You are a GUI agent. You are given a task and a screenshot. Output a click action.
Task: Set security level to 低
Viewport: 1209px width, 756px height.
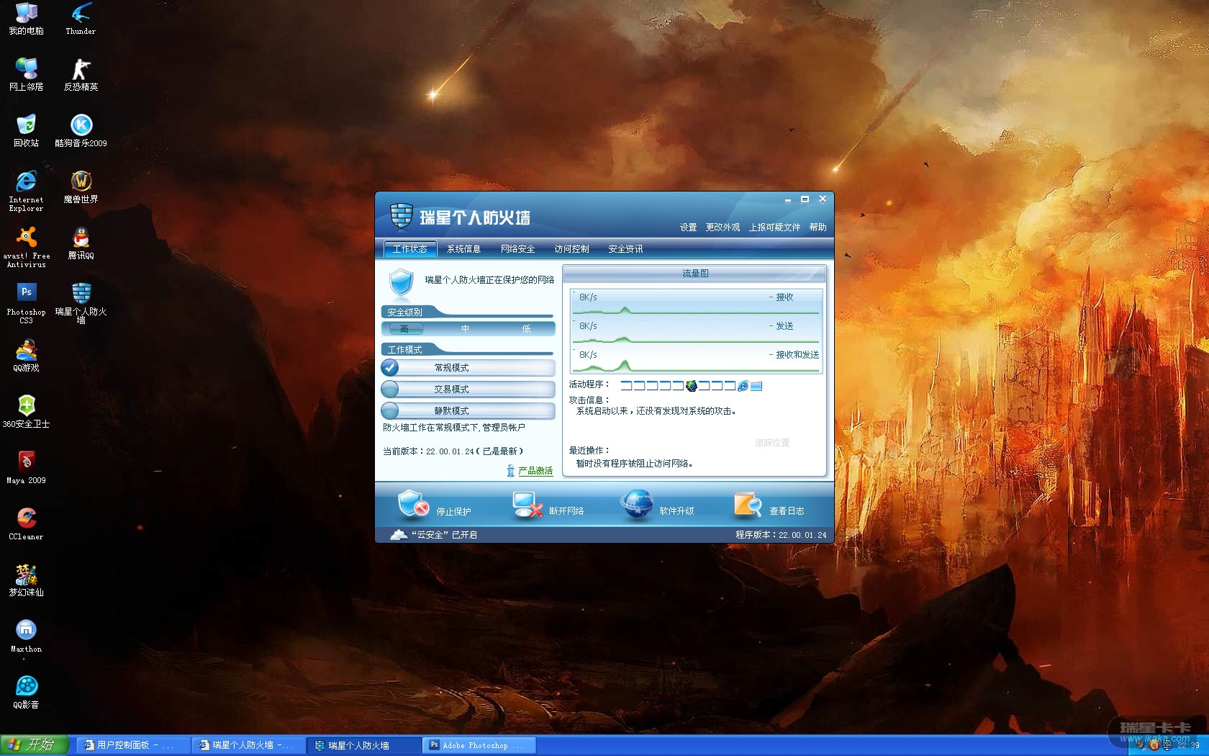[526, 329]
